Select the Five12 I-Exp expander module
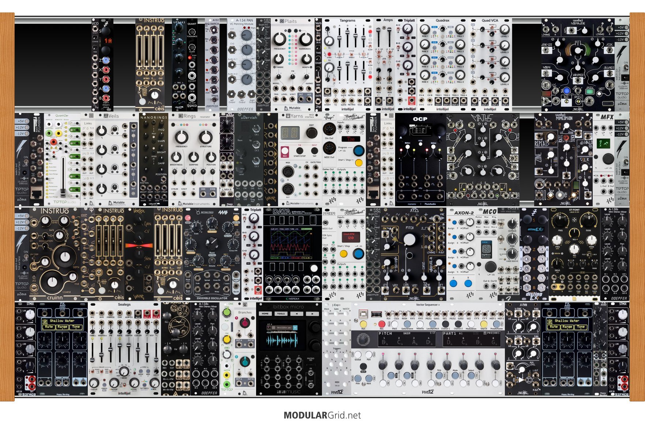This screenshot has width=645, height=423. point(337,349)
